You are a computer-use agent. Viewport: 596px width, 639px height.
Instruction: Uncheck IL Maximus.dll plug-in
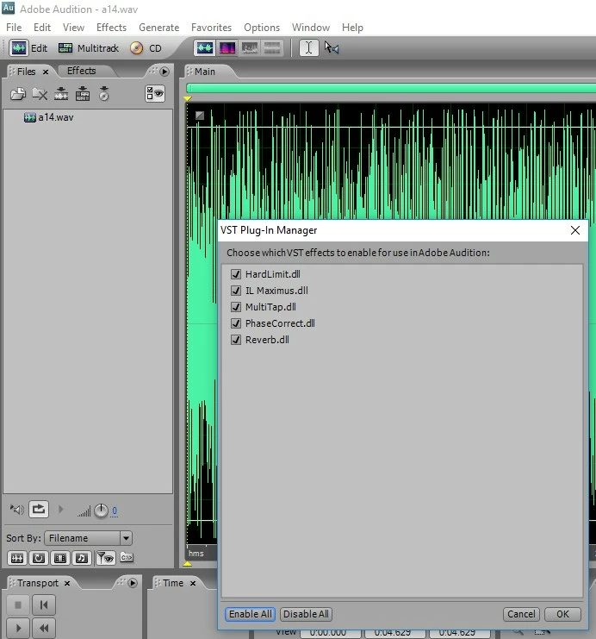[x=236, y=290]
